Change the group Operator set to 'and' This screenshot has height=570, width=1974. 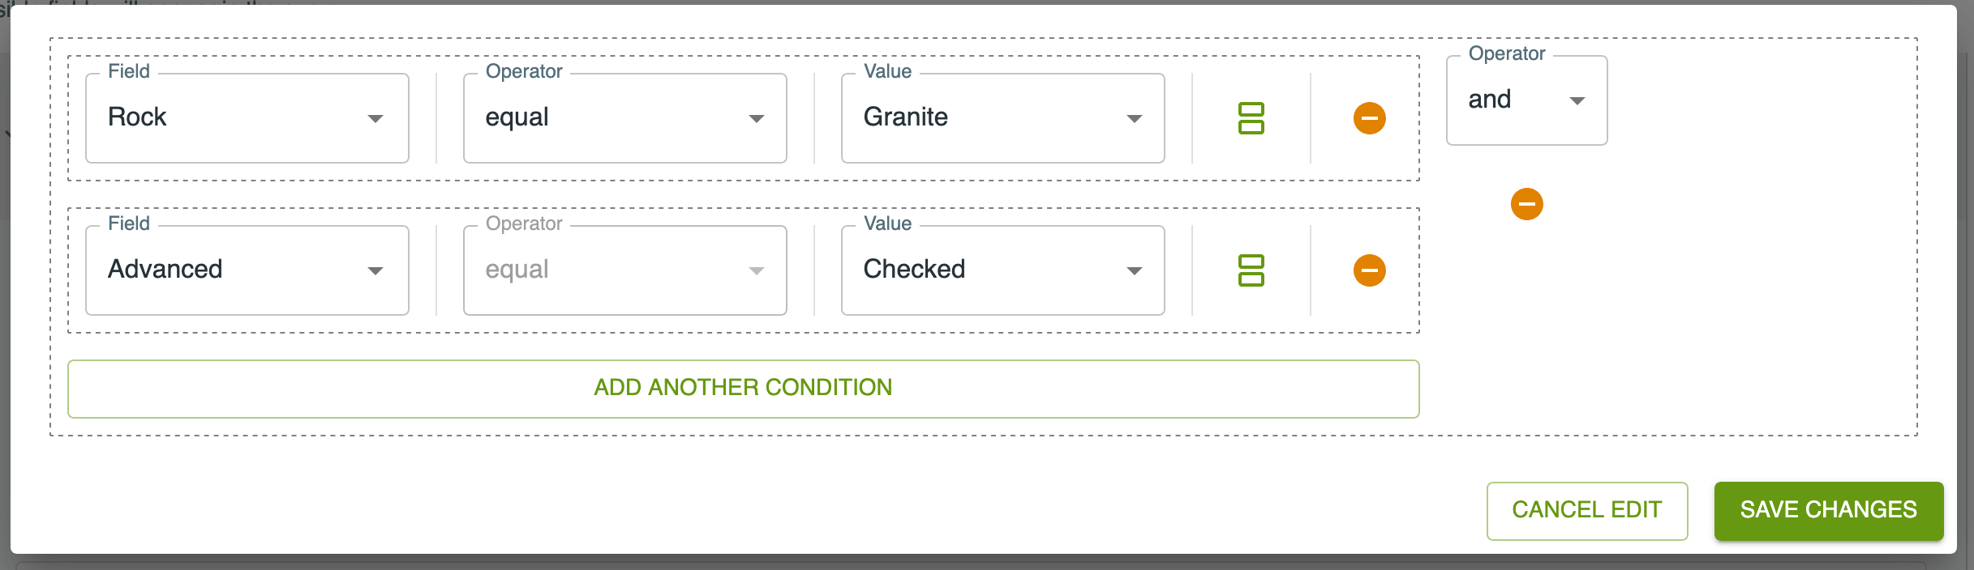pyautogui.click(x=1526, y=100)
